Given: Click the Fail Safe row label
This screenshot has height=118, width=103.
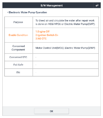Looking at the screenshot, I should tap(18, 65).
